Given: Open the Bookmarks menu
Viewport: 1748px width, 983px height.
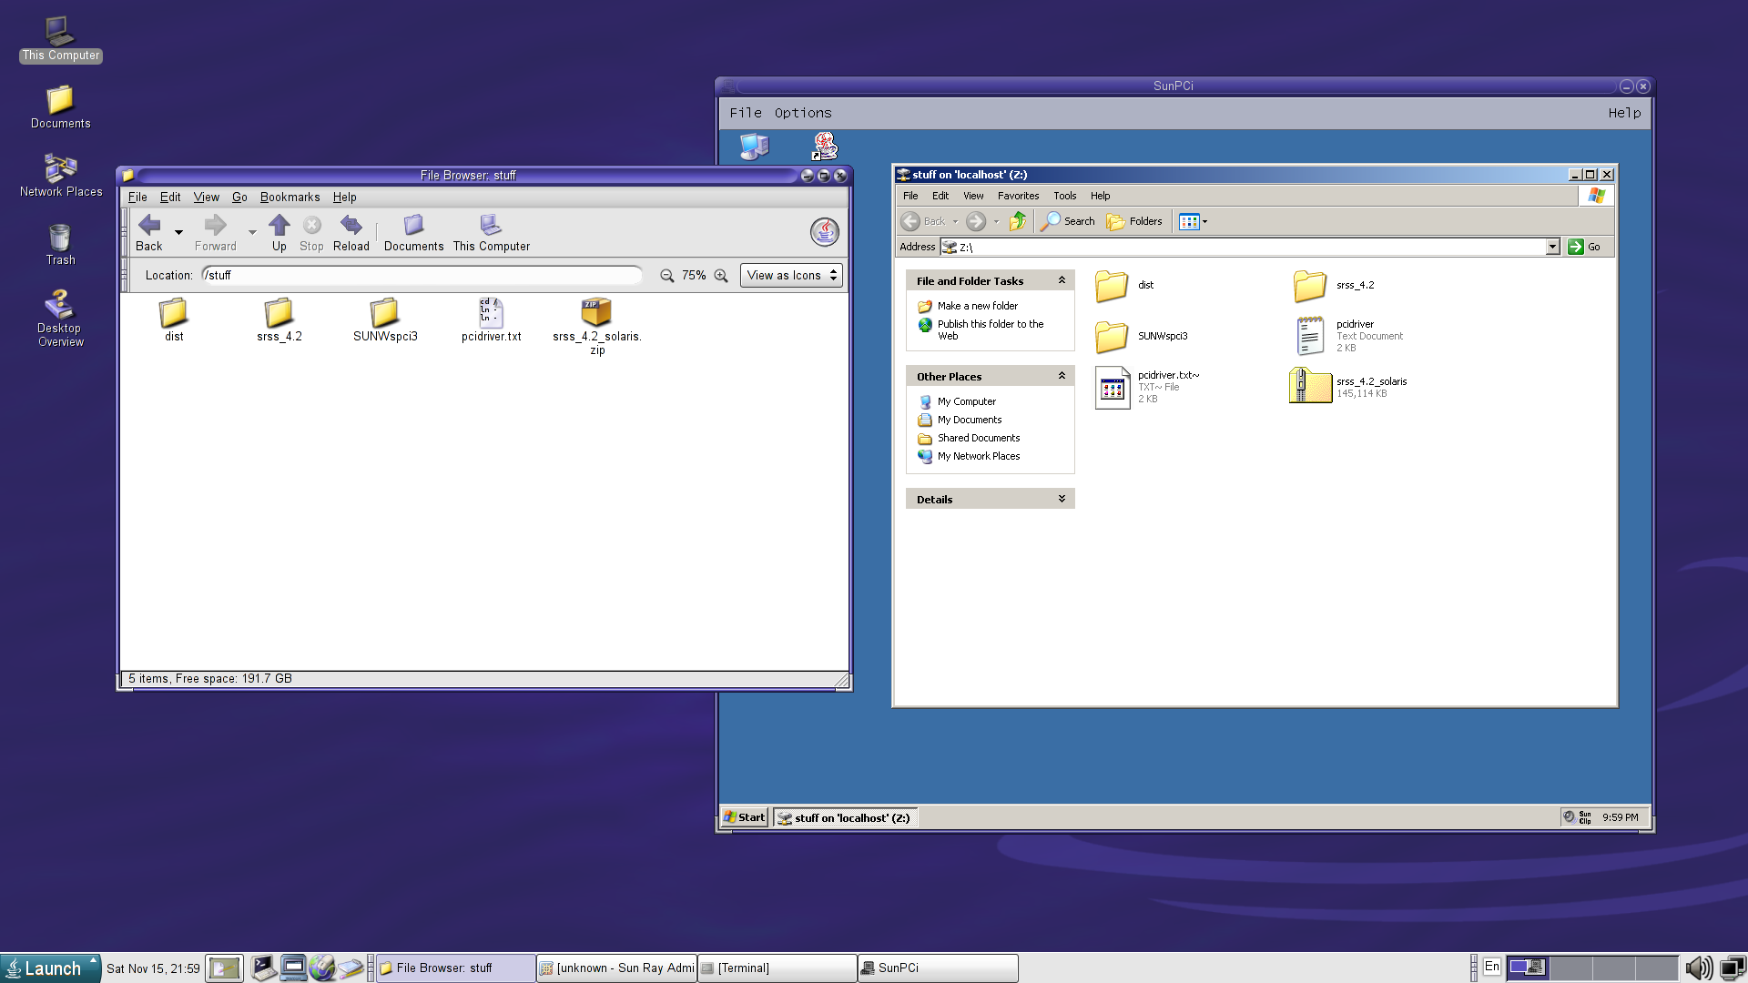Looking at the screenshot, I should [x=290, y=198].
